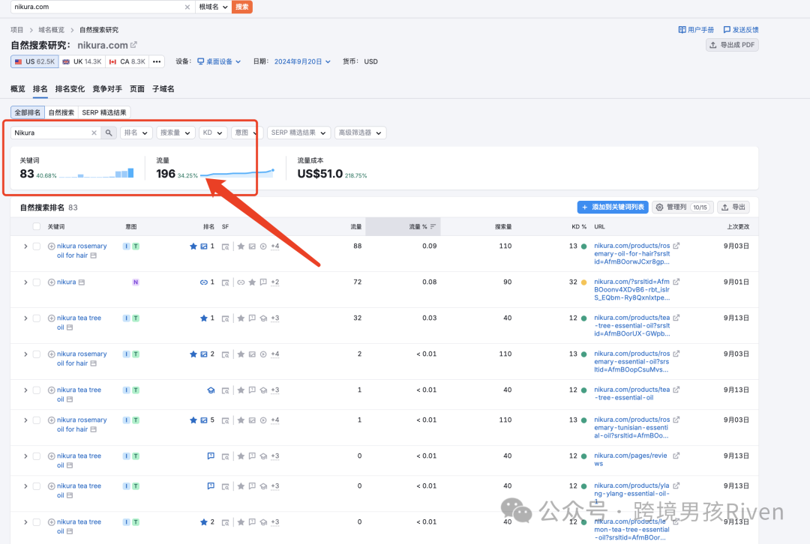
Task: Switch to the 页面 tab
Action: coord(137,88)
